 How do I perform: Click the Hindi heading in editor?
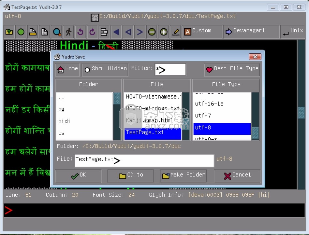click(74, 46)
